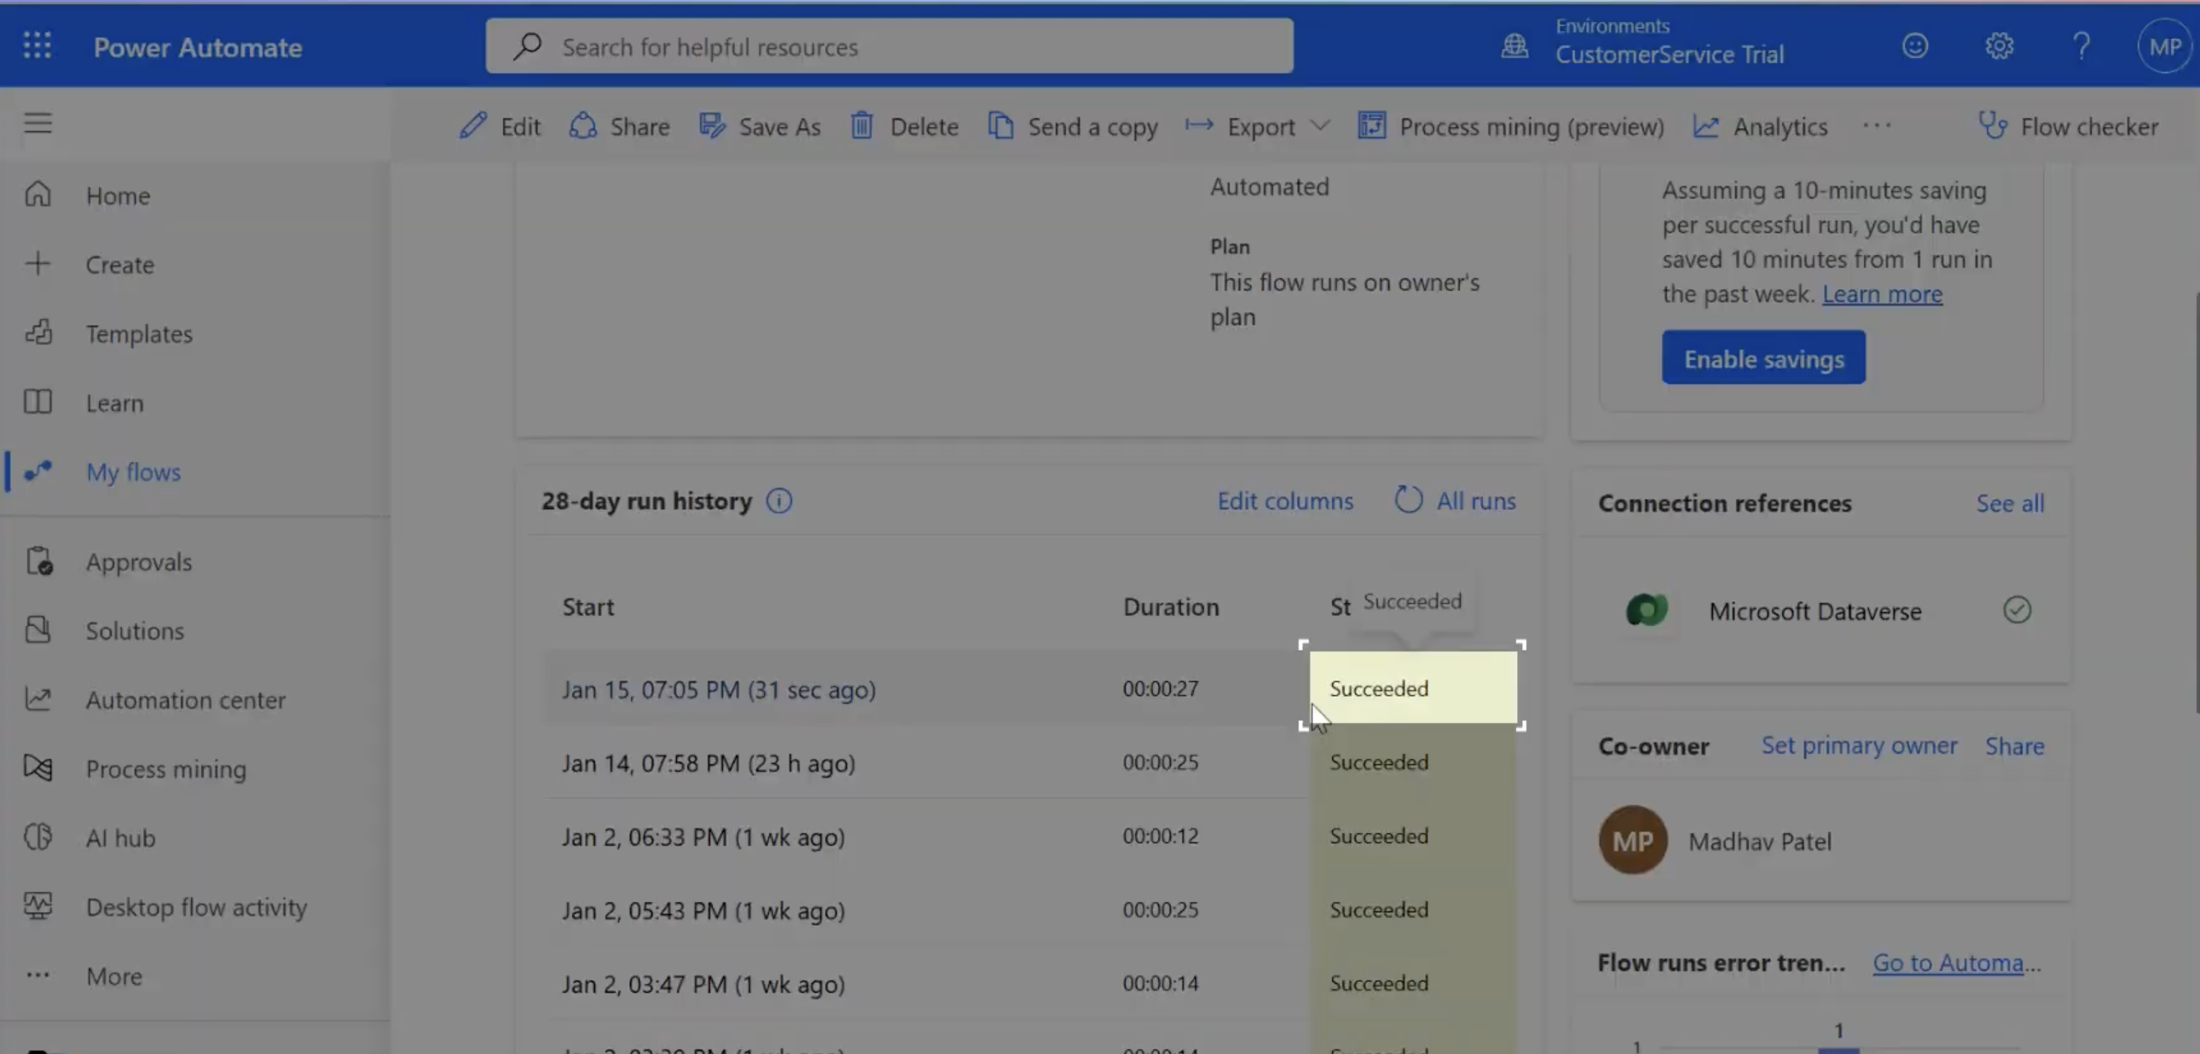The image size is (2200, 1054).
Task: Click the search for helpful resources box
Action: 889,46
